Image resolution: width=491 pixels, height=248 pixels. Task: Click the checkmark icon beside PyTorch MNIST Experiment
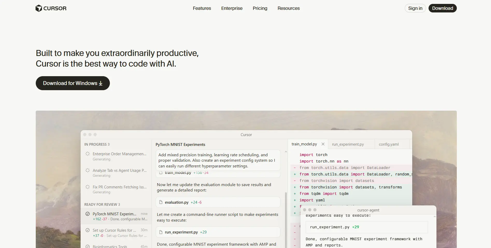(88, 214)
